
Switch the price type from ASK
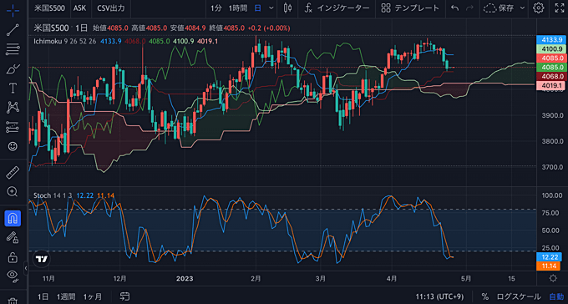click(79, 8)
